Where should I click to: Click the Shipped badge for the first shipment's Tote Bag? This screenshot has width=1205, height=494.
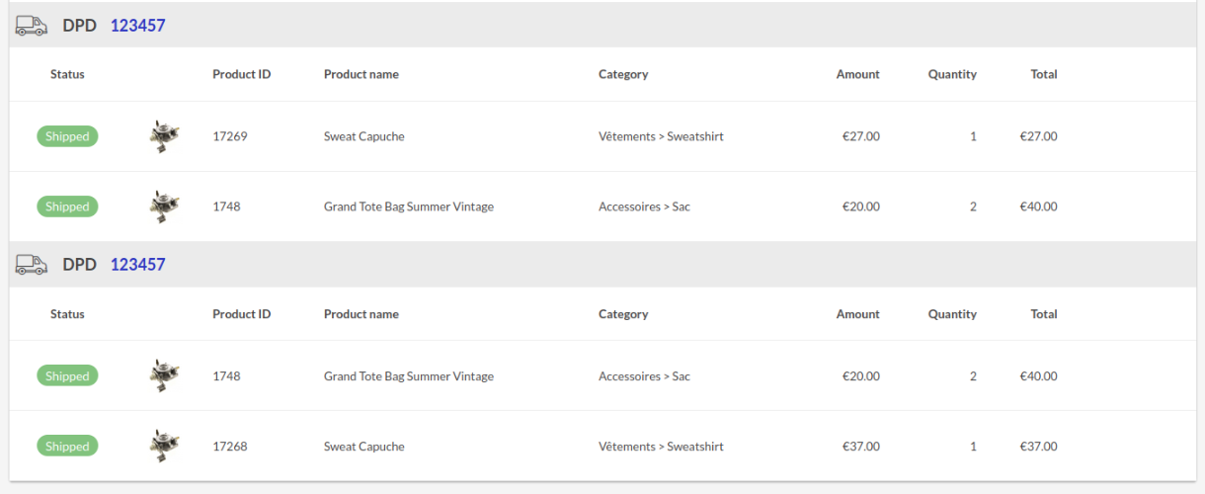click(x=67, y=206)
